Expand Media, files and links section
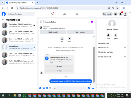 112,52
